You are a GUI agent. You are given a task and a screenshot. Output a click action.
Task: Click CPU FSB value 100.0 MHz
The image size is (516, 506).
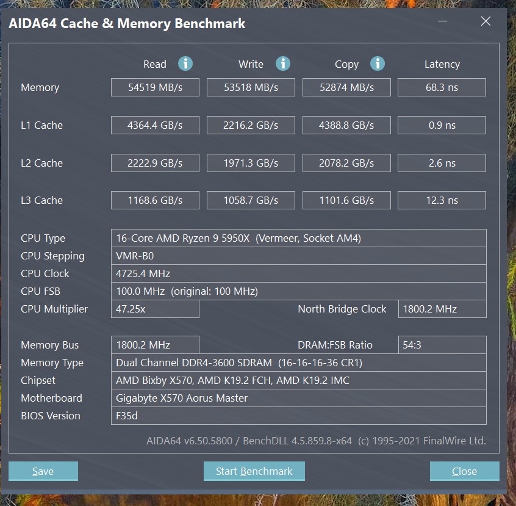click(x=298, y=291)
